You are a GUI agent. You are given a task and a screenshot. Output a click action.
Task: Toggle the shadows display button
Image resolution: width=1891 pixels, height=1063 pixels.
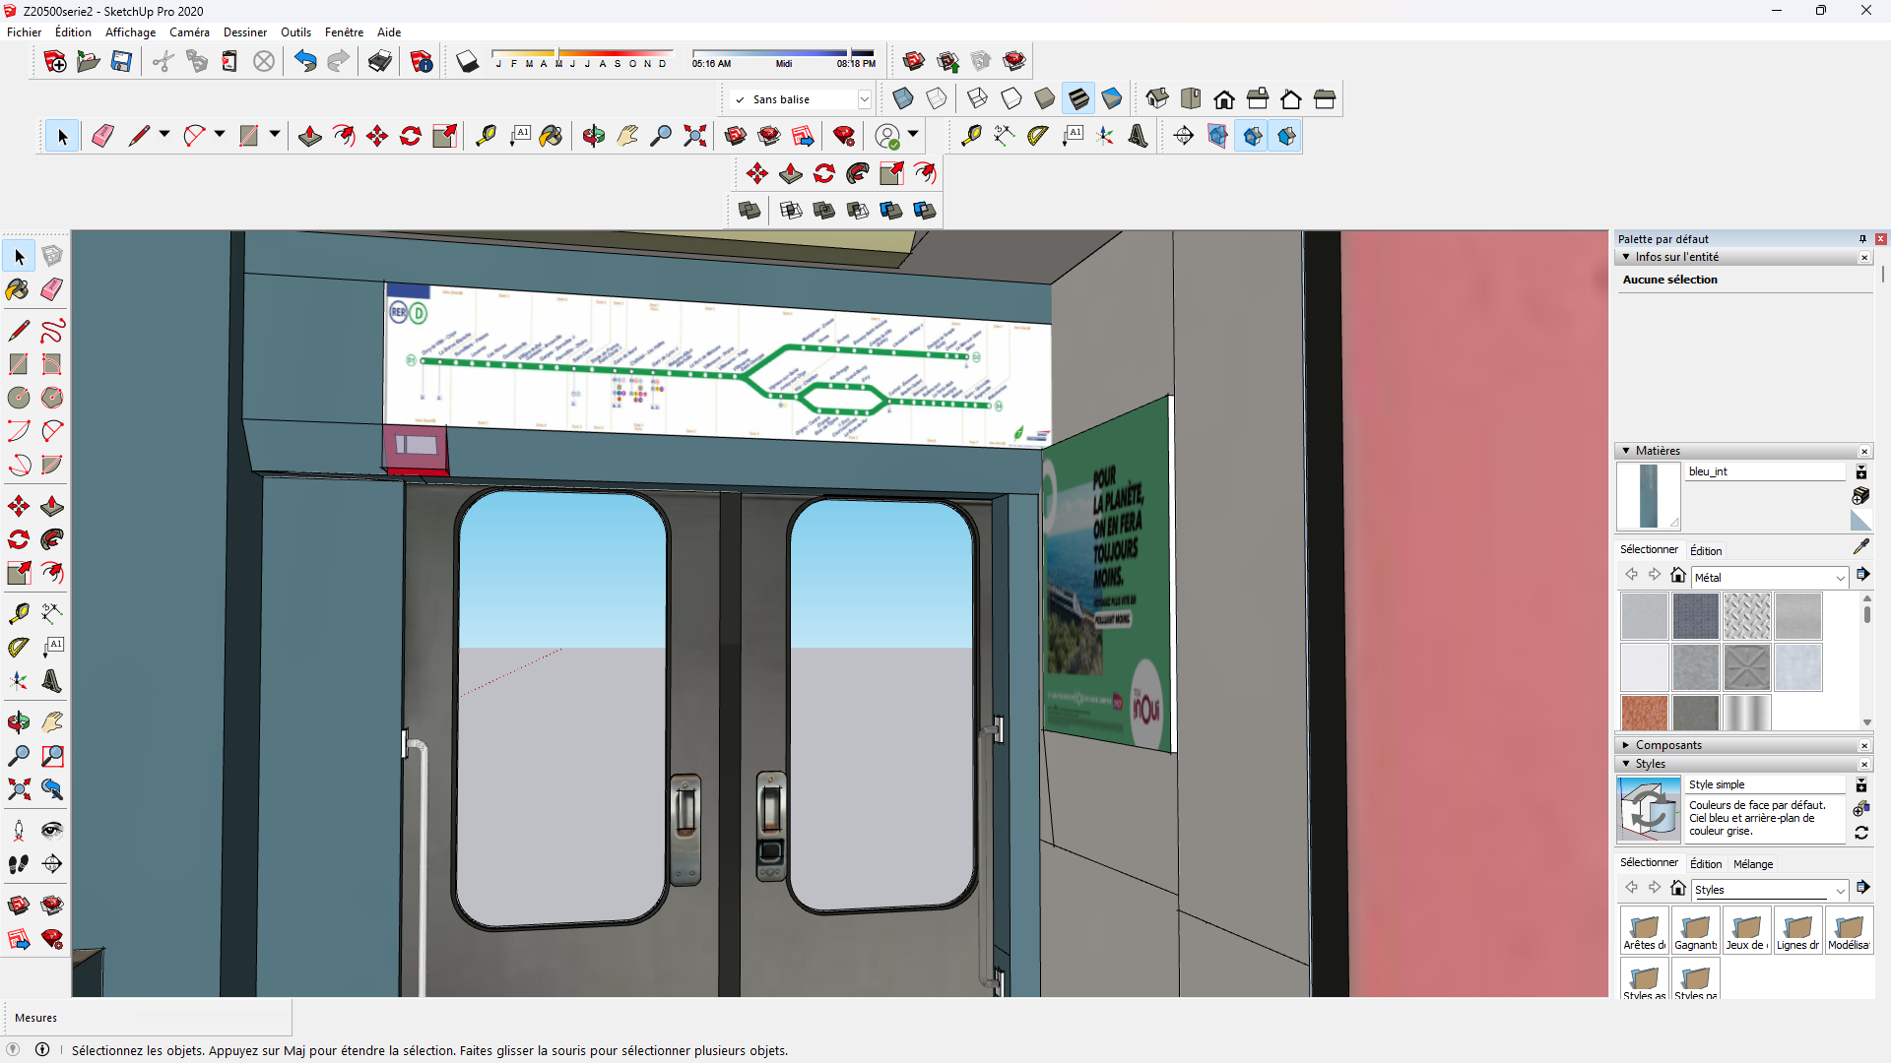pyautogui.click(x=467, y=62)
